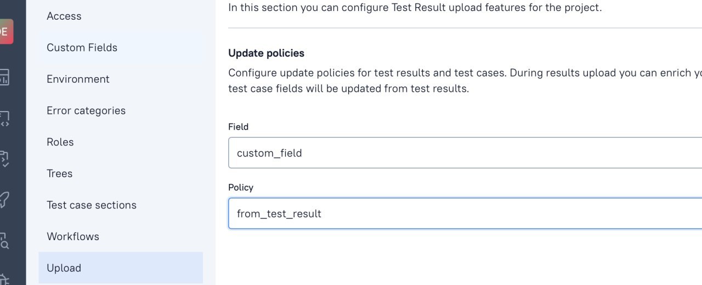
Task: Open the search magnifier sidebar icon
Action: [x=4, y=240]
